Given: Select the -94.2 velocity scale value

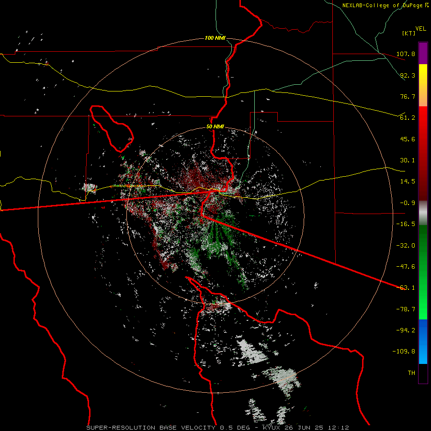Looking at the screenshot, I should pyautogui.click(x=406, y=330).
